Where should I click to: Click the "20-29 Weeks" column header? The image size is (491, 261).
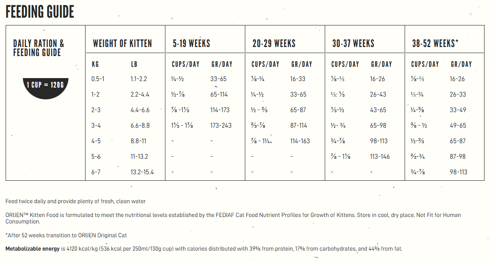pos(274,44)
